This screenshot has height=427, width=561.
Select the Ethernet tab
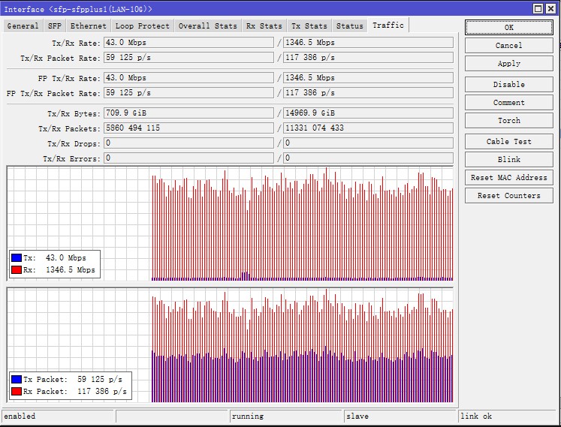89,26
